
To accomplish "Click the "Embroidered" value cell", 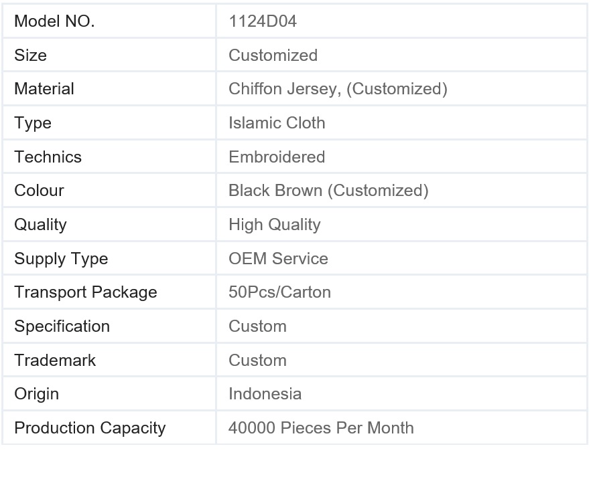I will [x=277, y=157].
